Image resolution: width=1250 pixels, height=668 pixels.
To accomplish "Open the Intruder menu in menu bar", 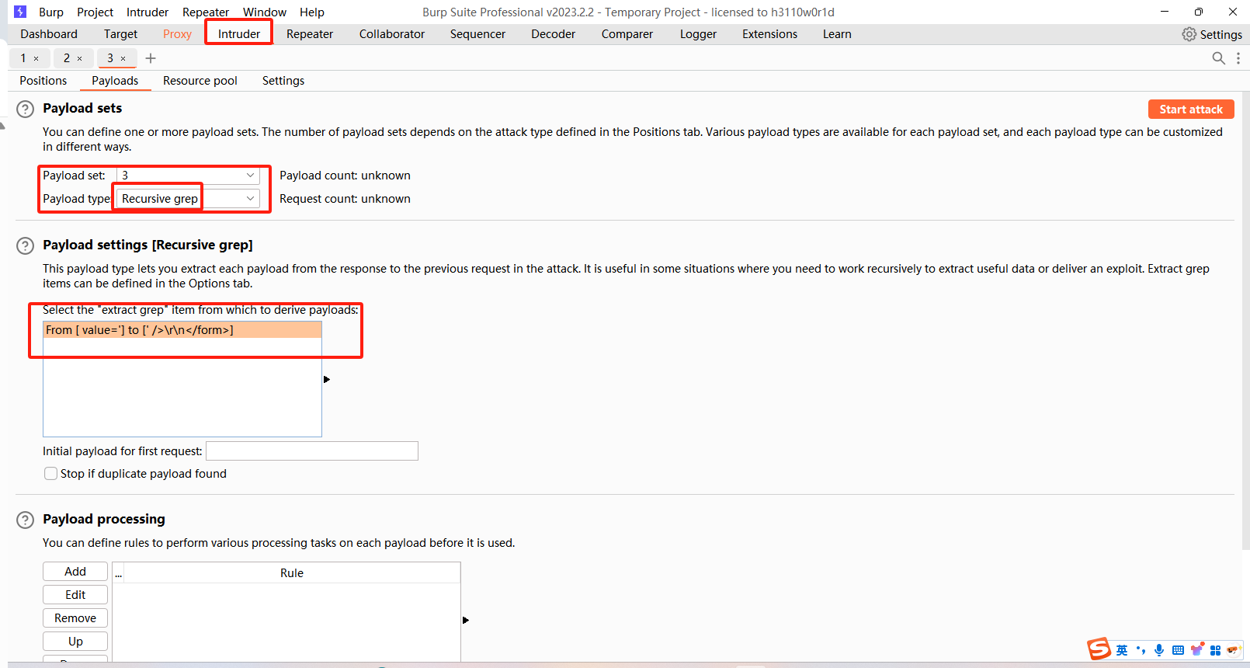I will [148, 12].
